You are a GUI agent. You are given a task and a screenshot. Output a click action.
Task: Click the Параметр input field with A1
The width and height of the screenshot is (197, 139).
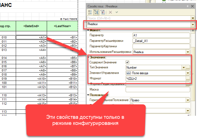point(160,35)
